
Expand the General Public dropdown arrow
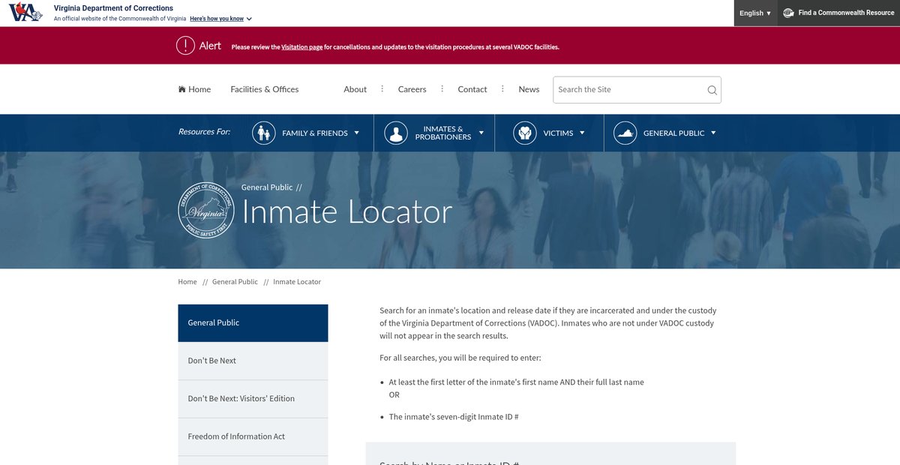pos(713,133)
